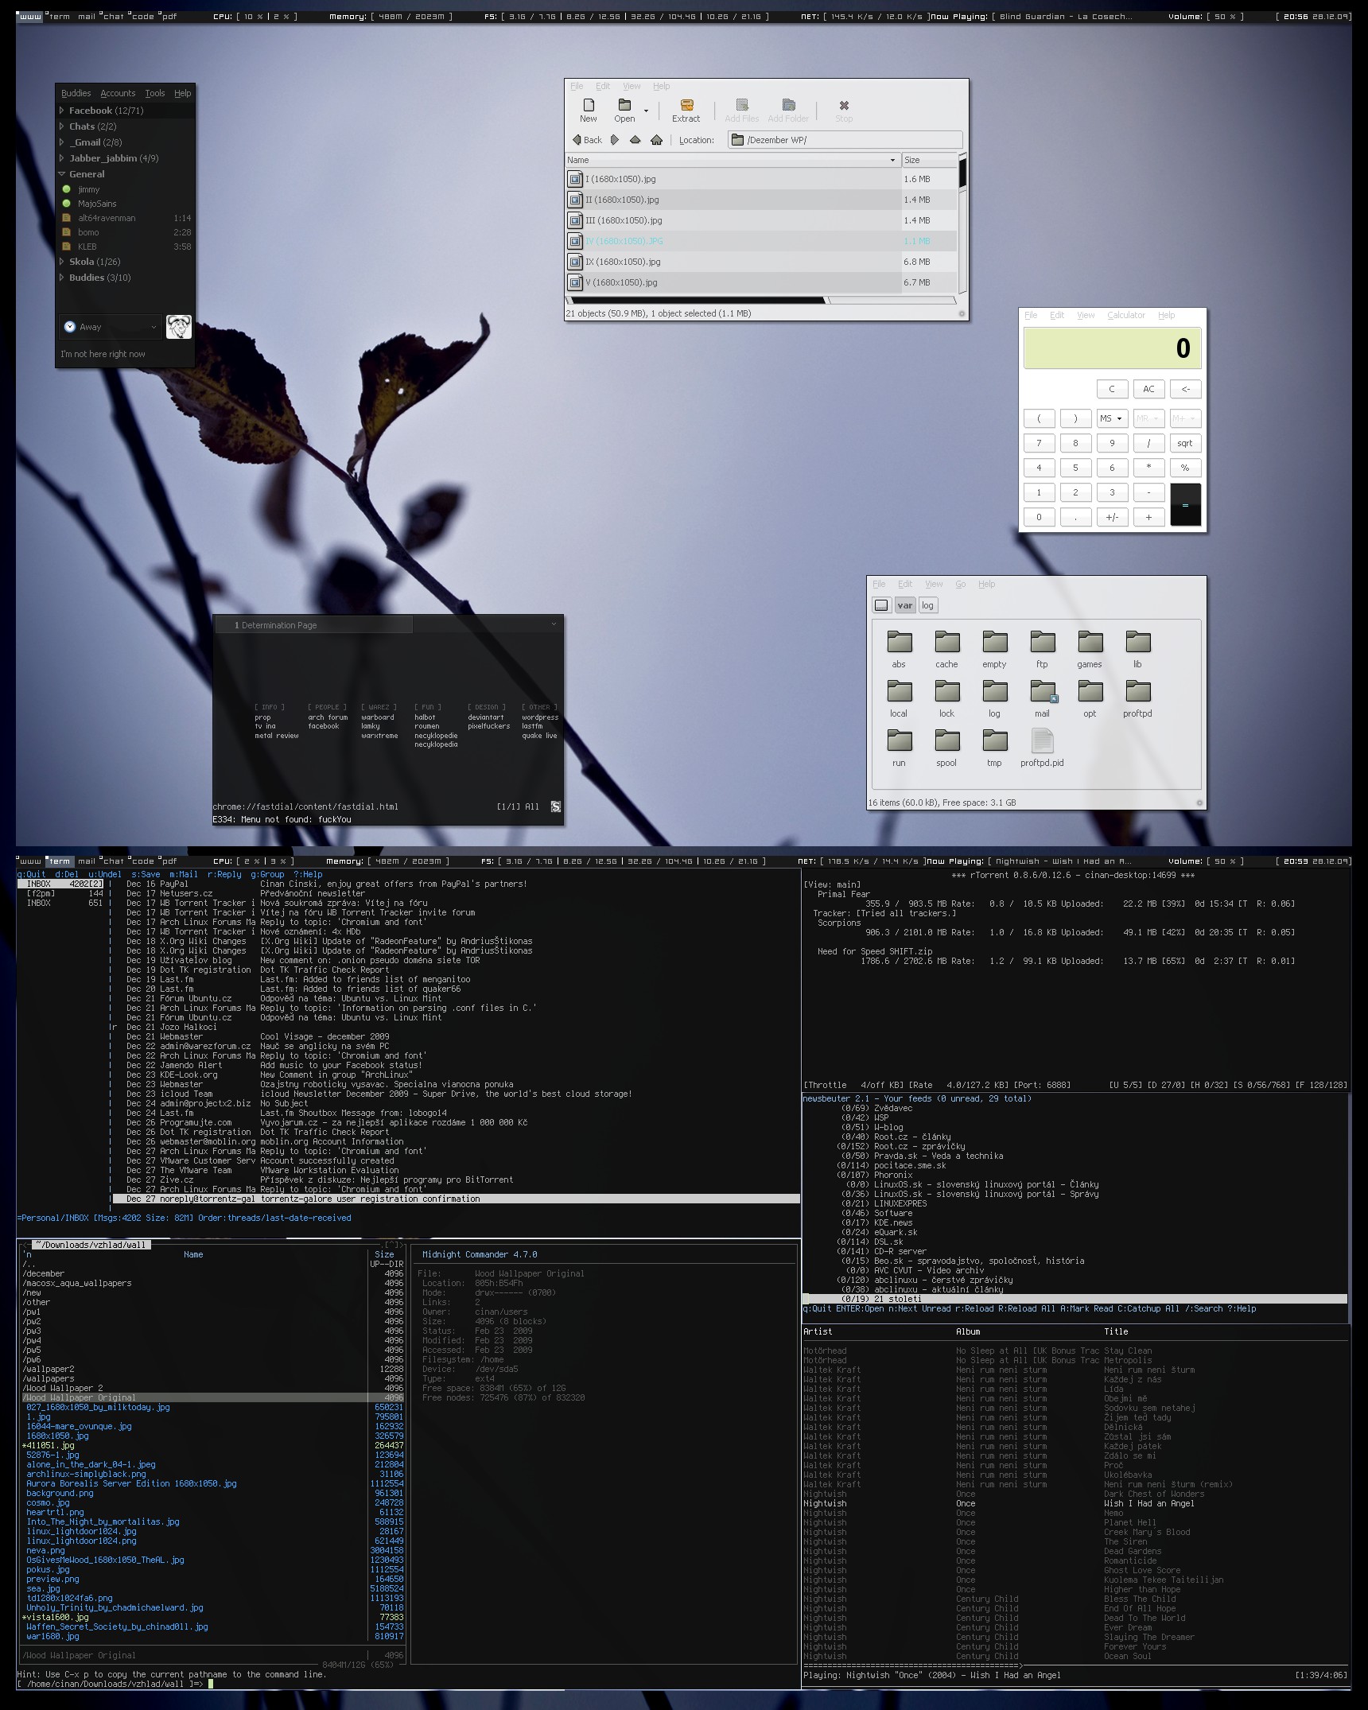Open the Buddies menu in Pidgin

tap(76, 93)
